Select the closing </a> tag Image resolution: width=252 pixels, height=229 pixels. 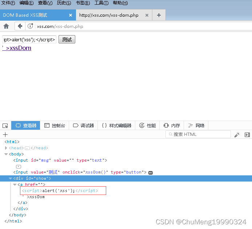(23, 203)
